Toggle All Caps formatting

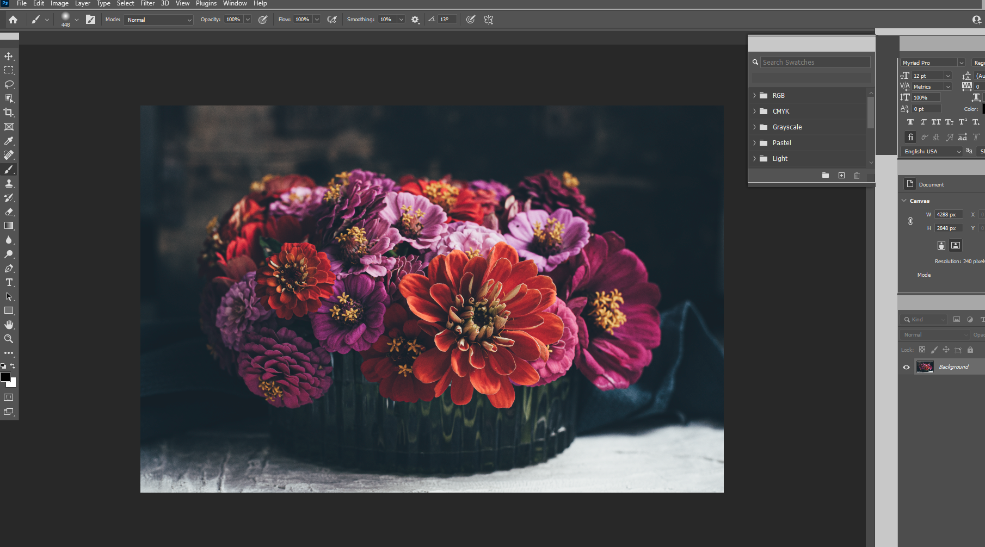click(x=936, y=122)
